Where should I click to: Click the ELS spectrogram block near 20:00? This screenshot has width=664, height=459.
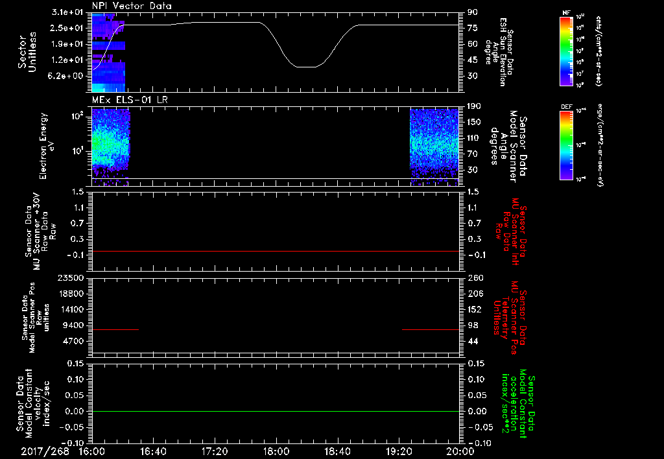pos(434,147)
